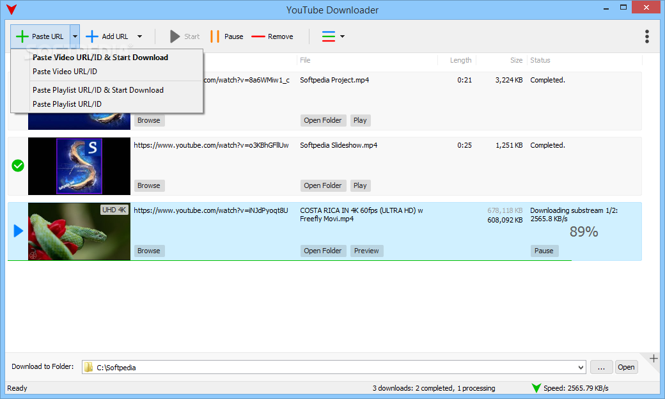Viewport: 665px width, 399px height.
Task: Select the green snake video thumbnail
Action: coord(79,231)
